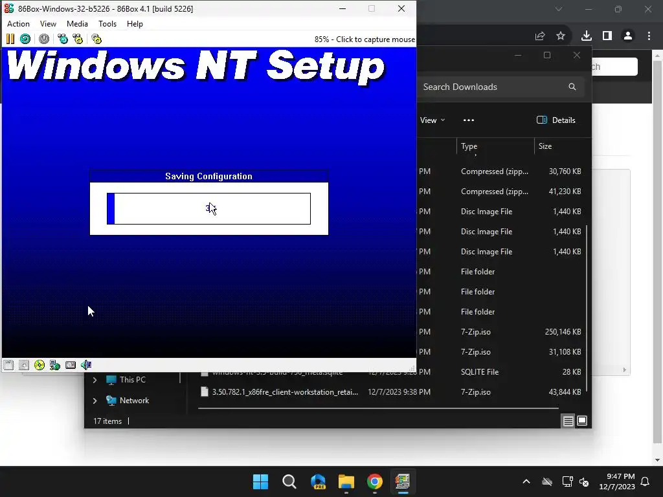Click the SQLITE File type cell
The image size is (663, 497).
(480, 372)
